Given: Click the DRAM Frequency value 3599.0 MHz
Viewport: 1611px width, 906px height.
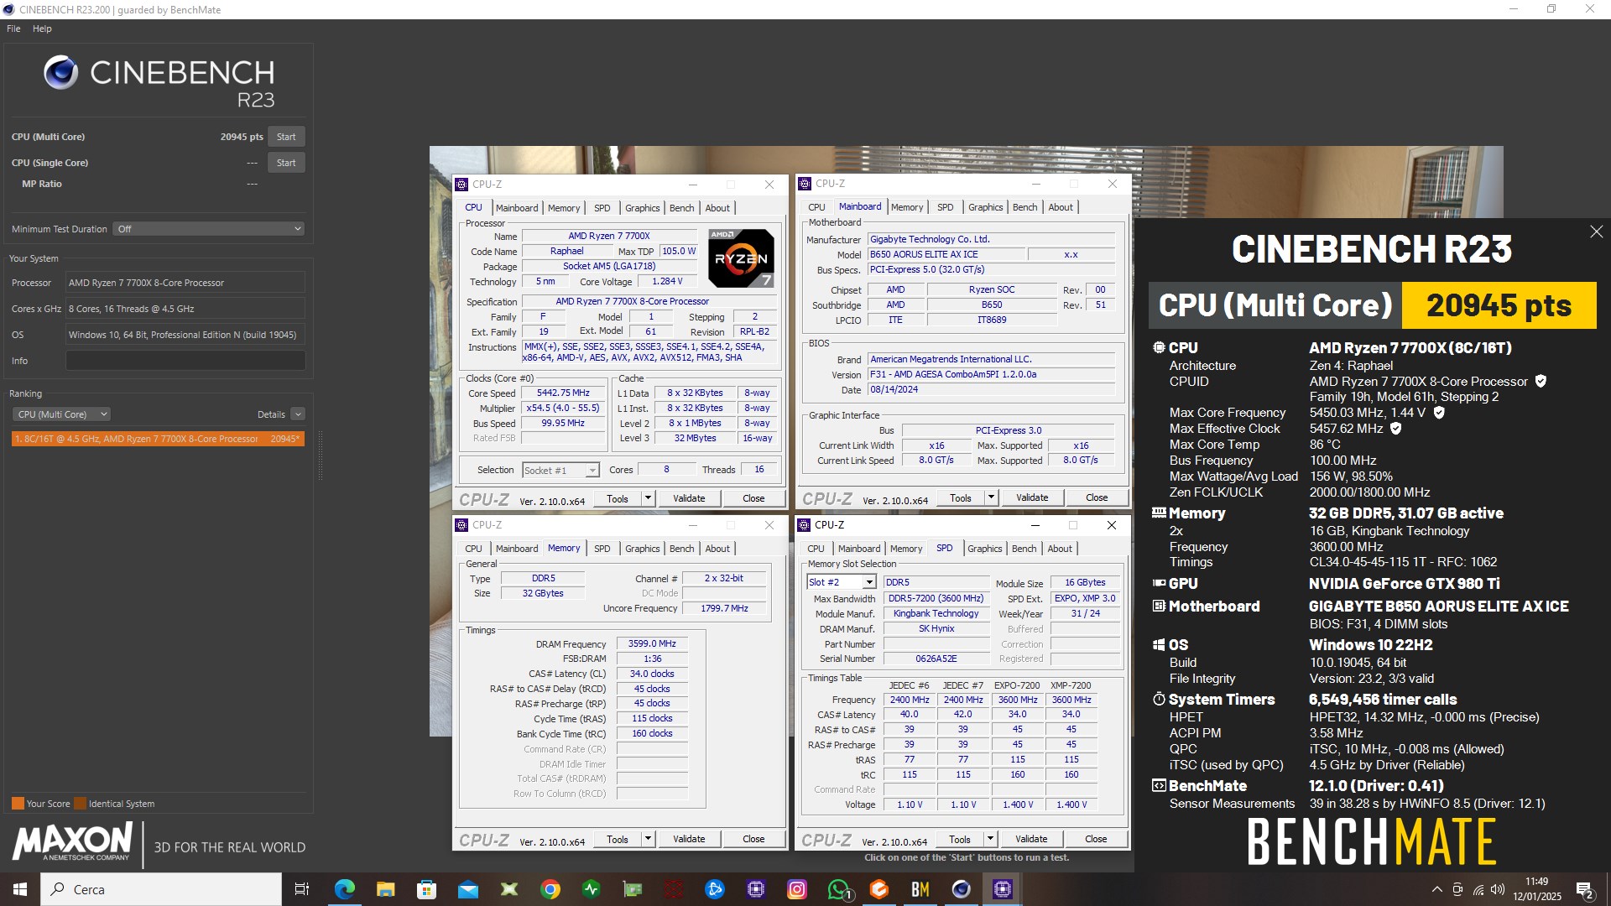Looking at the screenshot, I should click(652, 643).
